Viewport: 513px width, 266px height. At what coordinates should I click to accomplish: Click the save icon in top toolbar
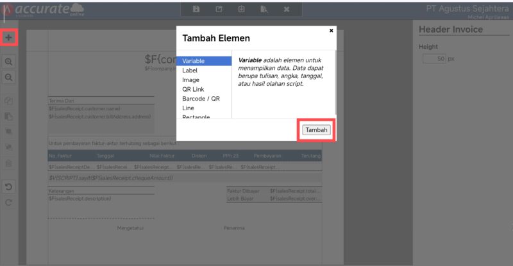[196, 9]
